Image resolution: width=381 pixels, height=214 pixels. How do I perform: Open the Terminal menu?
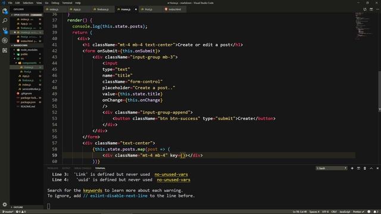[67, 3]
